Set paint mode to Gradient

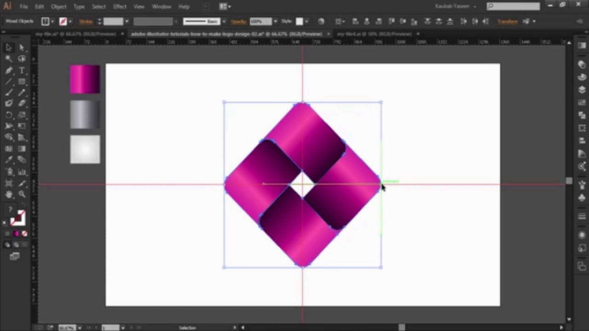coord(16,234)
